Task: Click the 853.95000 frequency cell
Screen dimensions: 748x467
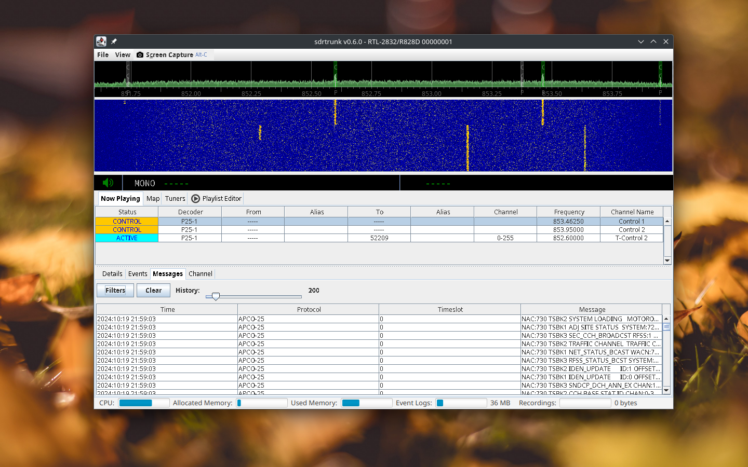Action: tap(569, 230)
